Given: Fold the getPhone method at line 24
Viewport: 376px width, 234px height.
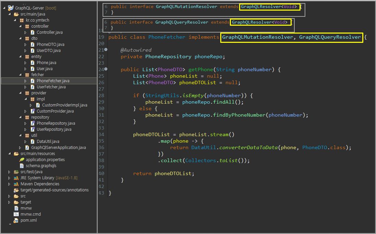Looking at the screenshot, I should 106,69.
